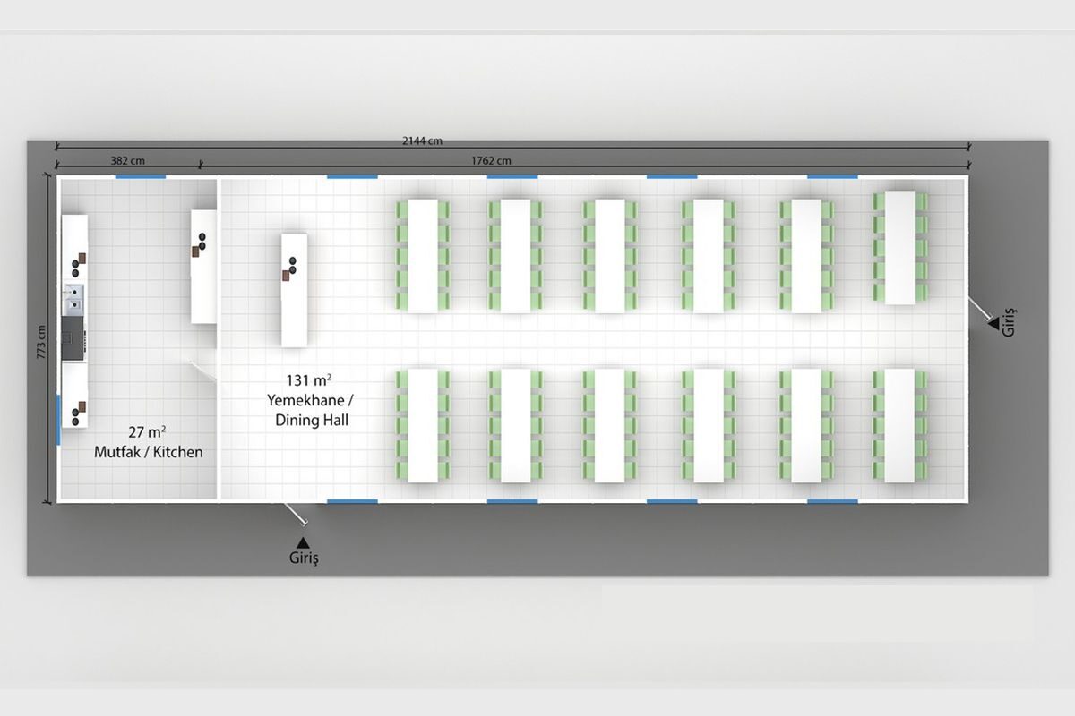Select the 382 cm kitchen width dimension

127,161
